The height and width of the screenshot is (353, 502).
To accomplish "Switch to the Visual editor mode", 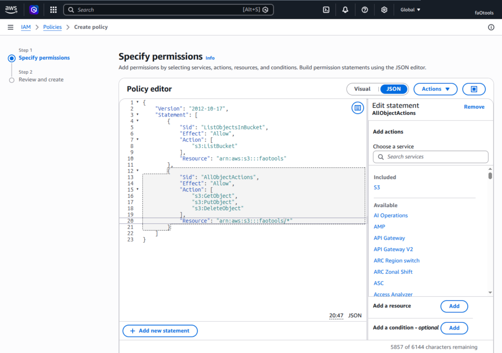I will click(362, 89).
